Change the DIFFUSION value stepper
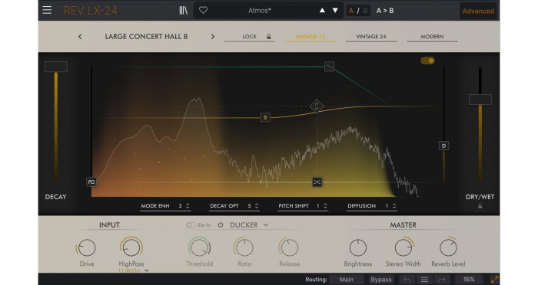538x285 pixels. click(394, 206)
